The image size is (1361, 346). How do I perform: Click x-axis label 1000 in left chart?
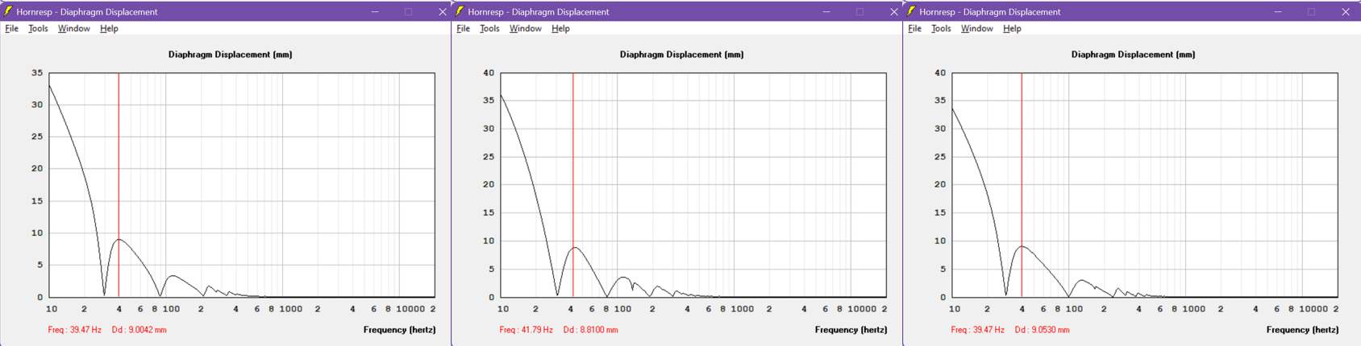(291, 309)
